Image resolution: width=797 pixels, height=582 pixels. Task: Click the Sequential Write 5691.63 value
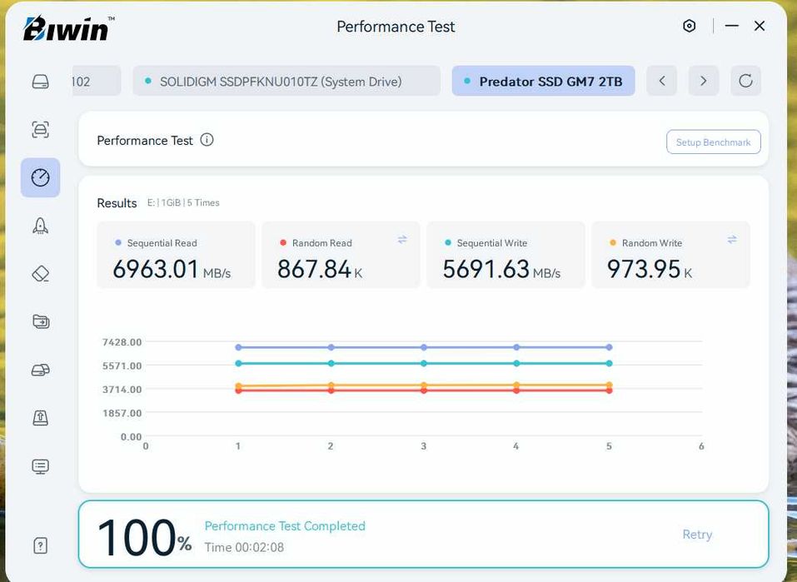[486, 269]
